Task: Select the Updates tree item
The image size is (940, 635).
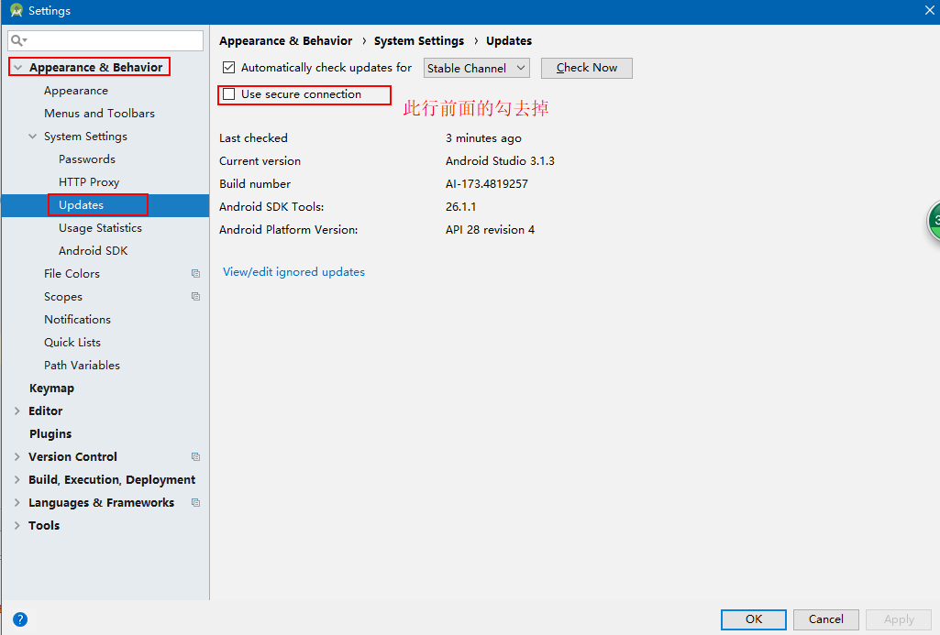Action: tap(81, 205)
